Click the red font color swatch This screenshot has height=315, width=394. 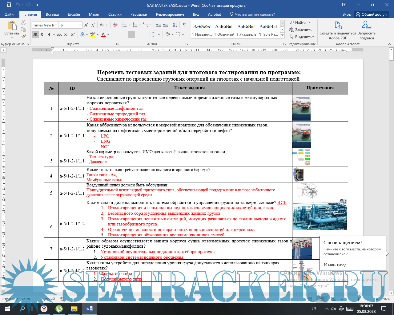103,34
